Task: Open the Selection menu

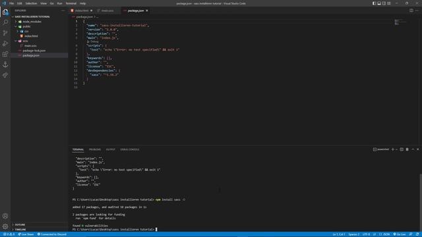Action: click(x=31, y=3)
